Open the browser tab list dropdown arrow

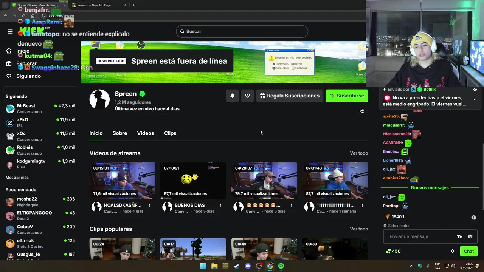click(5, 5)
